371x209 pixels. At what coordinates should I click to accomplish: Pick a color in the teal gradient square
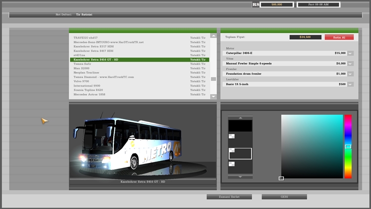(312, 147)
